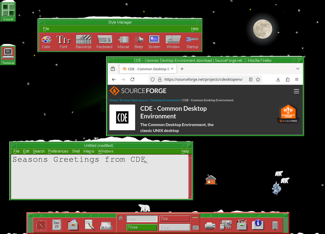325x234 pixels.
Task: Click the text editor vertical scrollbar
Action: 190,176
